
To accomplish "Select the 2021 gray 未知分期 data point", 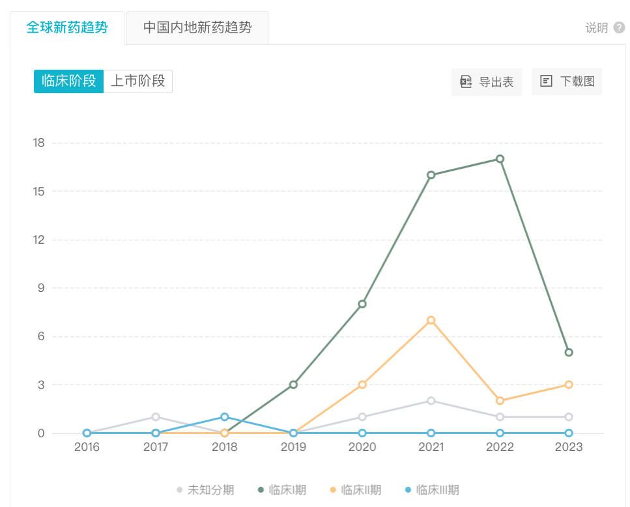I will 431,401.
